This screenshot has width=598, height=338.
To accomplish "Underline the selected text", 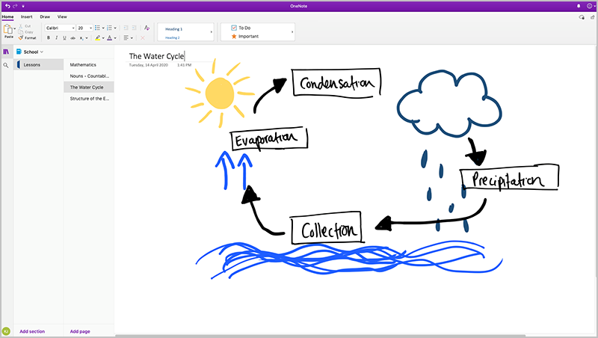I will tap(65, 37).
